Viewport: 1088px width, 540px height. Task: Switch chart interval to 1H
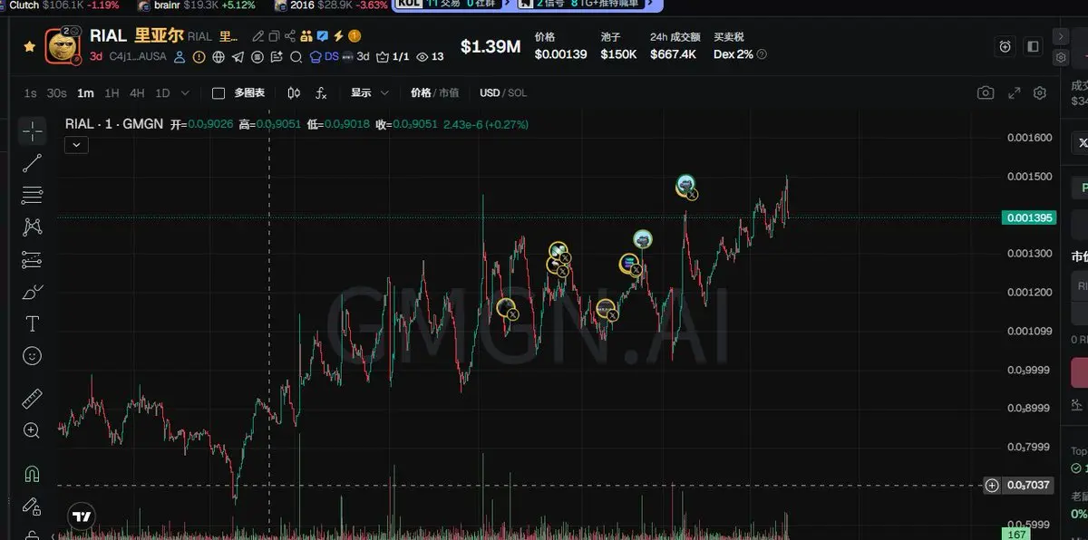(112, 92)
